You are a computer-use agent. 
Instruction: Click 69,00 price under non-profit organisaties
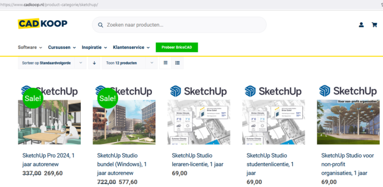(x=329, y=182)
